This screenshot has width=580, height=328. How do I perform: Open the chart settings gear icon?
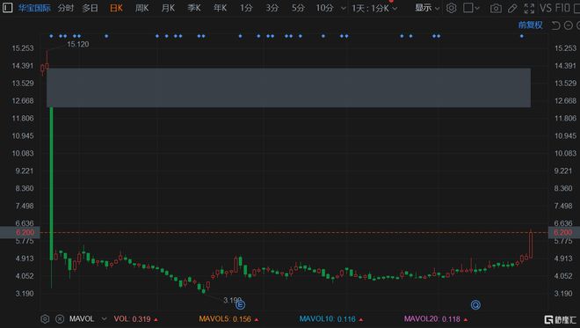coord(452,8)
